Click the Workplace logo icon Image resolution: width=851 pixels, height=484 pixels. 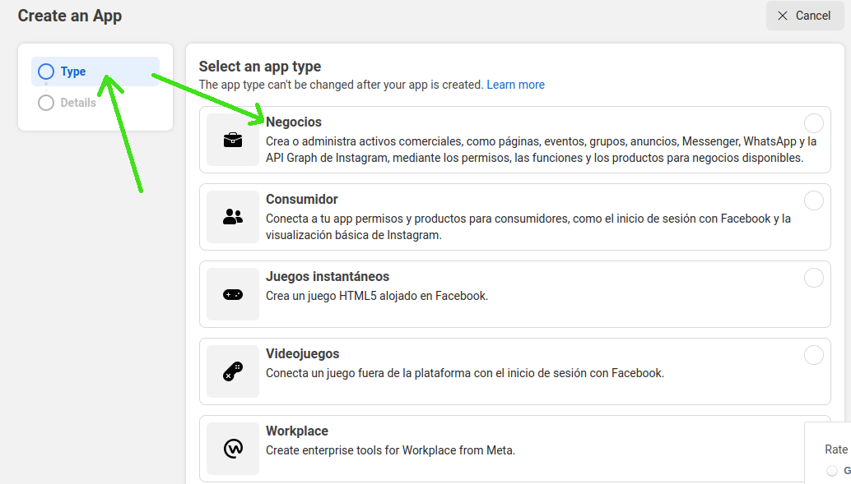[x=233, y=449]
